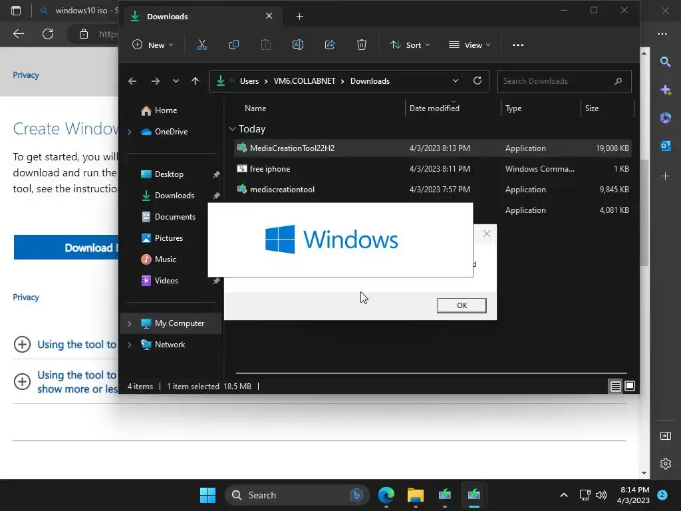Screen dimensions: 681x511
Task: Refresh the Downloads folder view
Action: click(477, 81)
